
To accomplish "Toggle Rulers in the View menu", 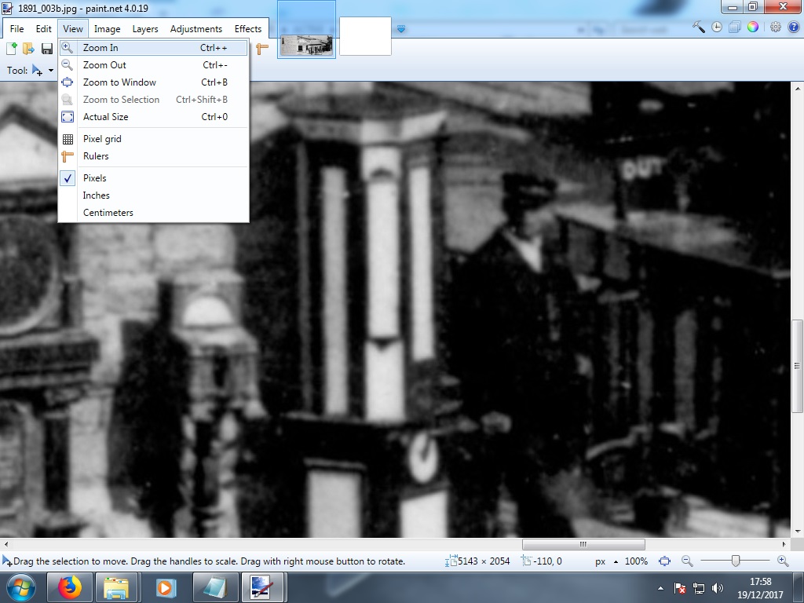I will [95, 156].
